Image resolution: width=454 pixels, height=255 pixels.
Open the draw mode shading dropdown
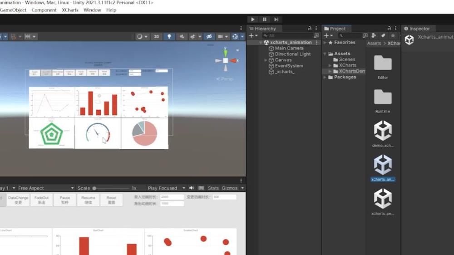(x=142, y=36)
